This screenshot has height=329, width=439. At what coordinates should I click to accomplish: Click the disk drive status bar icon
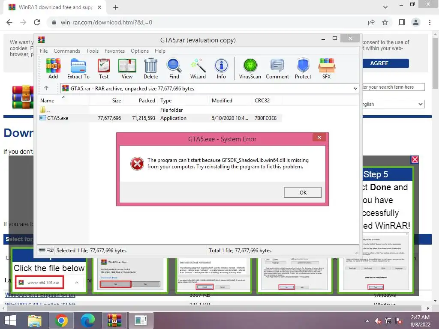[42, 250]
